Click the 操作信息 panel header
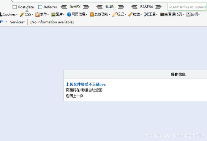207x141 pixels. pos(178,74)
